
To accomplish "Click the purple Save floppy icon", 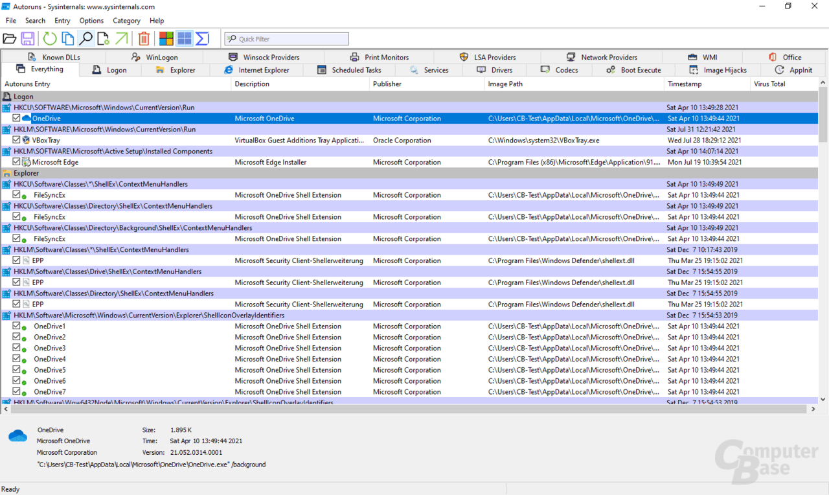I will [28, 39].
